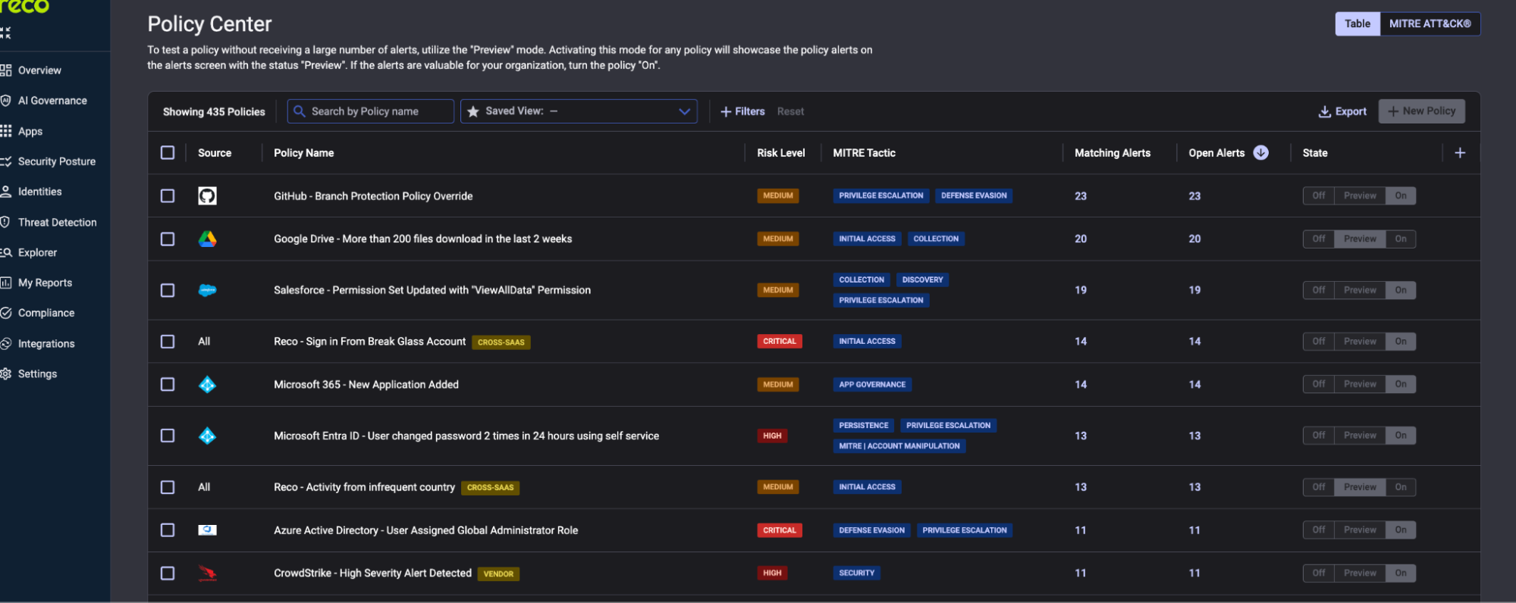
Task: Click the Microsoft Entra ID source icon
Action: 207,436
